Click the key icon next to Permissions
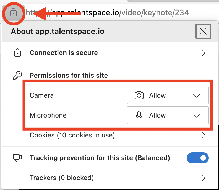Viewport: 219px width, 190px height. click(17, 75)
